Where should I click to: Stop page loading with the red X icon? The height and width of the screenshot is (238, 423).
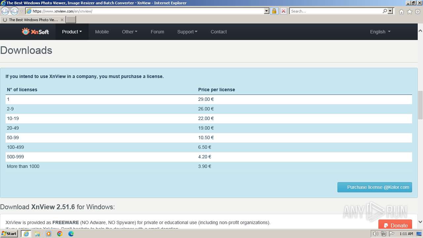[x=283, y=11]
